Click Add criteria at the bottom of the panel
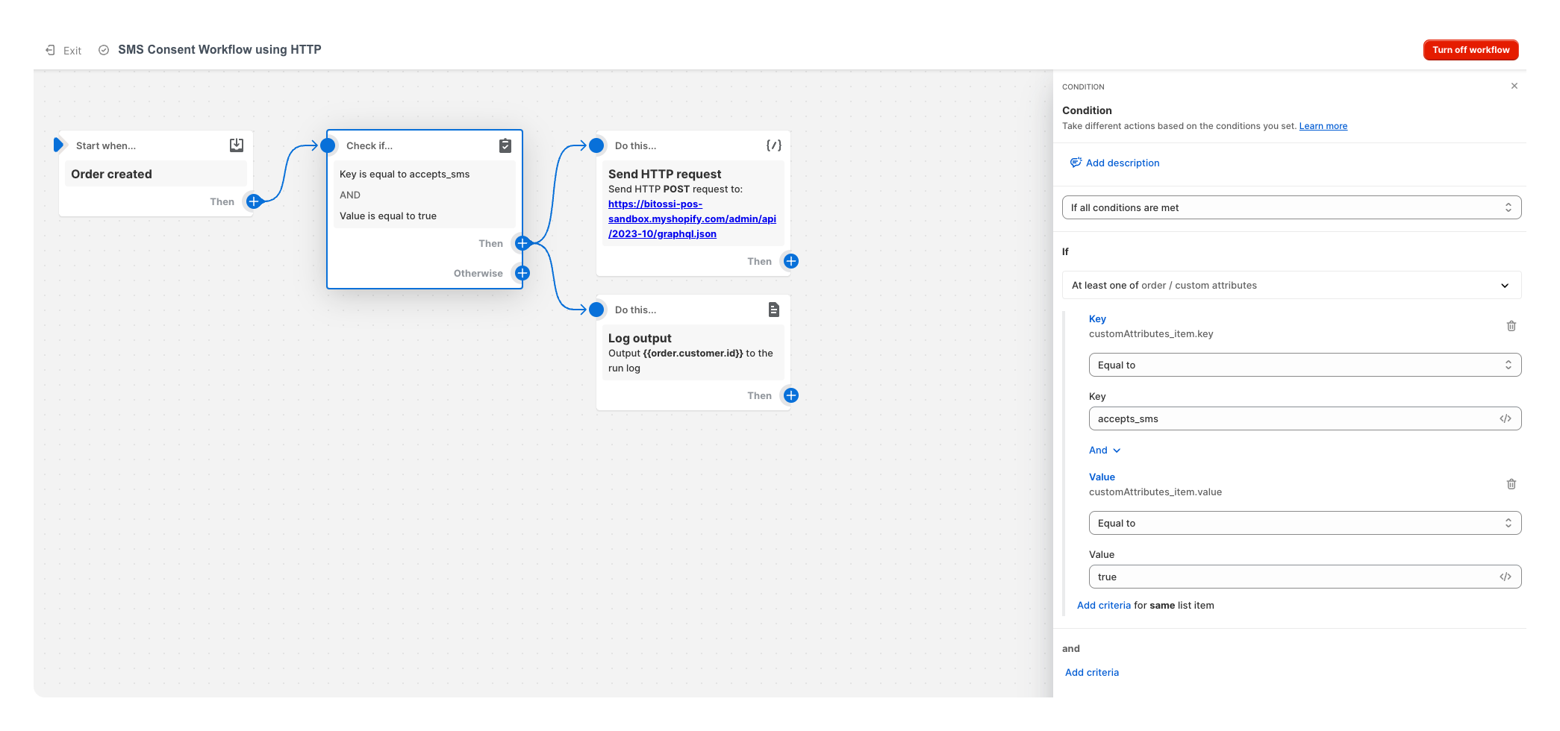 point(1091,672)
